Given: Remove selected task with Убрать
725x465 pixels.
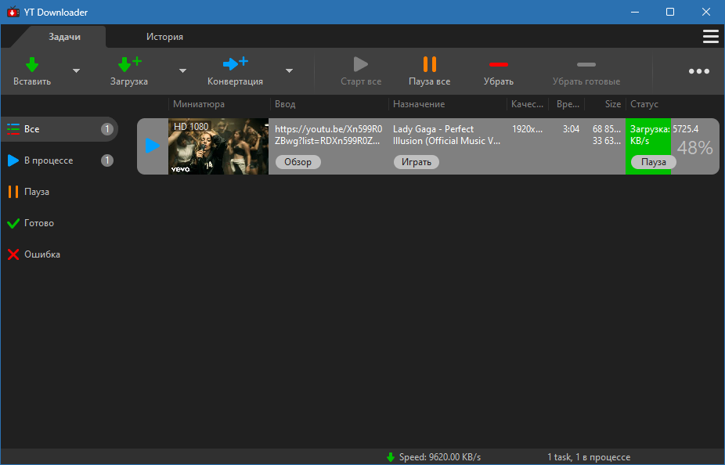Looking at the screenshot, I should 499,71.
